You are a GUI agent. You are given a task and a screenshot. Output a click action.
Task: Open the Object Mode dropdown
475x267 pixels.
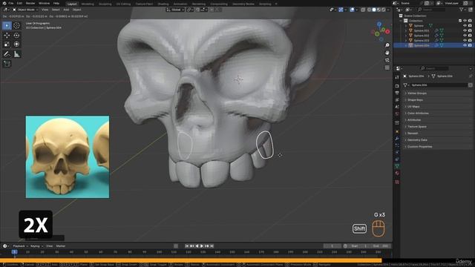[x=25, y=10]
